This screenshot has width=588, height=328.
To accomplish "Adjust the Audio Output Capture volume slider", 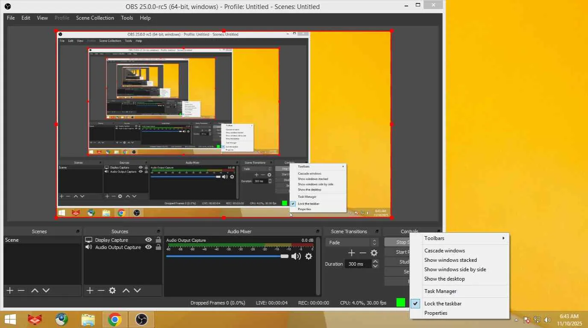I will pos(227,256).
